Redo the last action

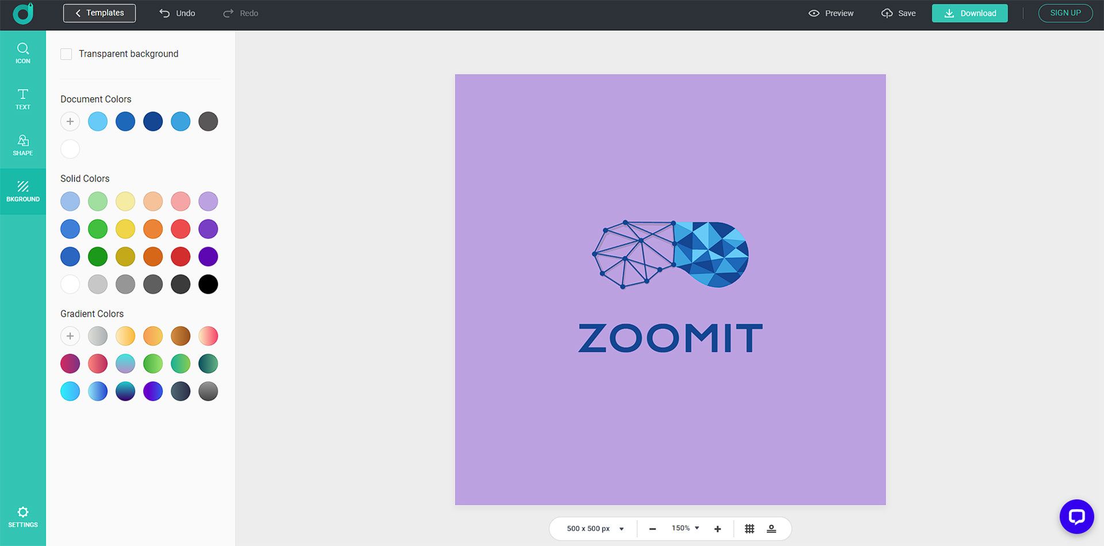pyautogui.click(x=240, y=13)
